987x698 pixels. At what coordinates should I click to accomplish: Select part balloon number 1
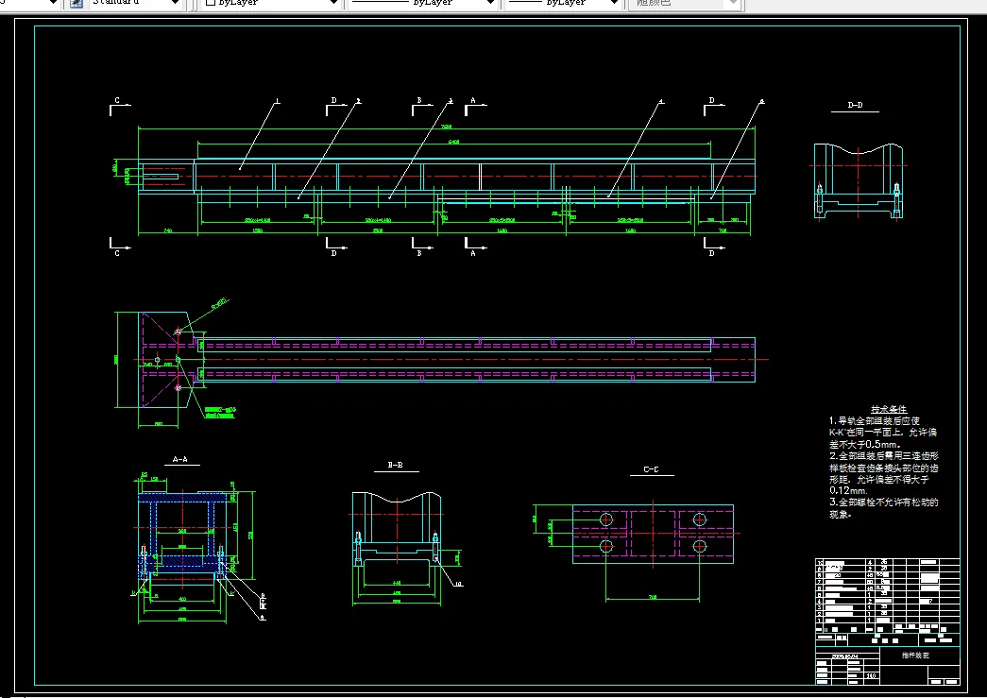(x=277, y=101)
